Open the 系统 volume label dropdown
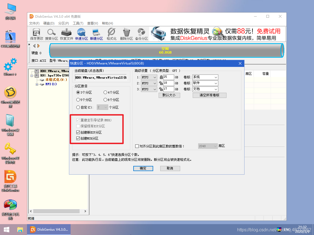This screenshot has width=314, height=235. coord(205,77)
